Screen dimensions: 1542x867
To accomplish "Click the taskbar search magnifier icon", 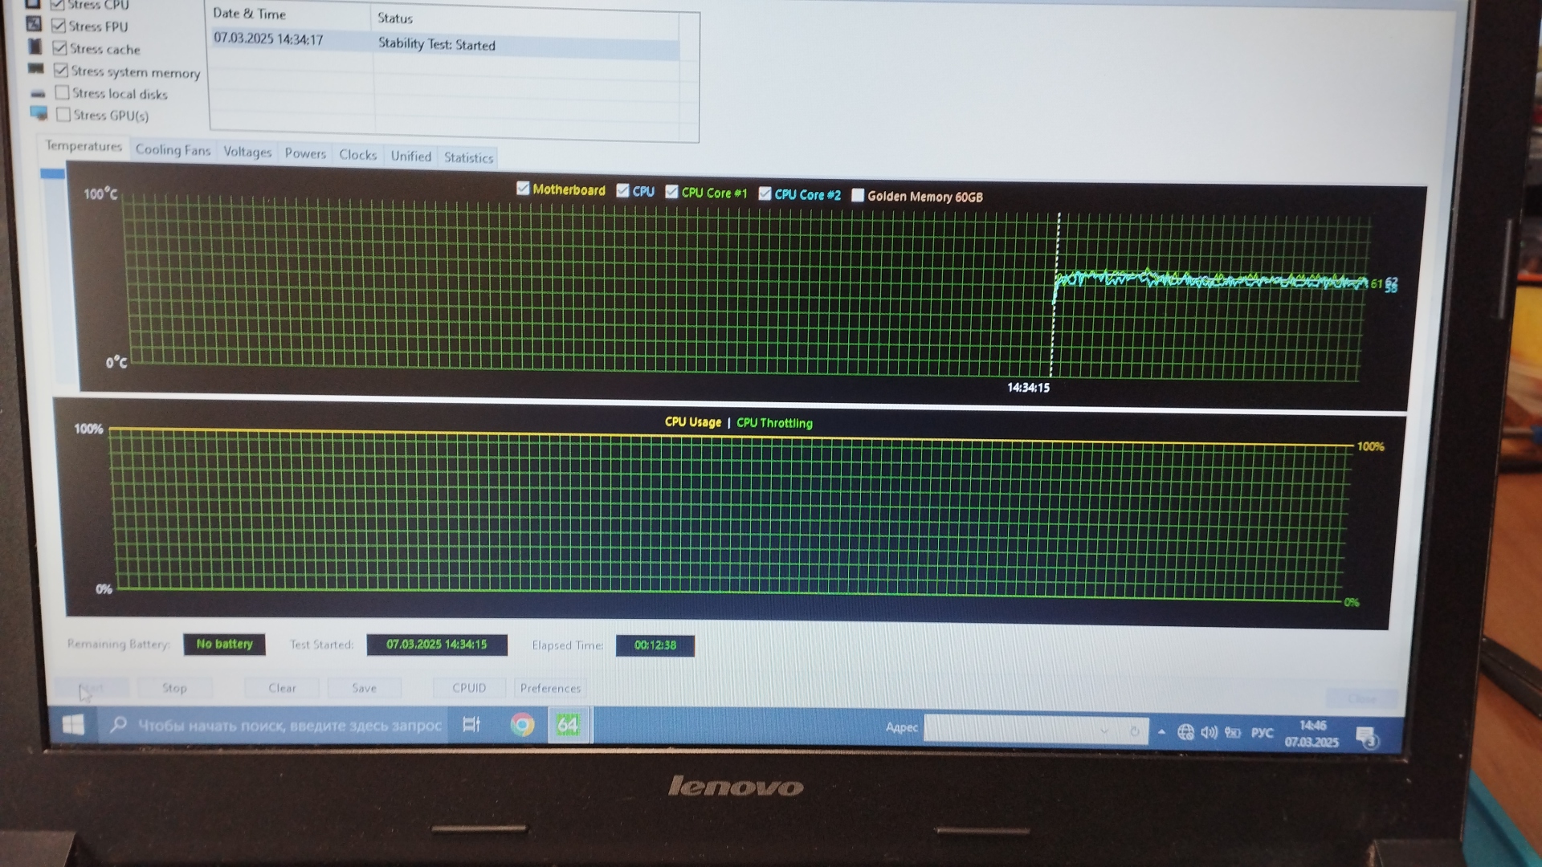I will [119, 725].
